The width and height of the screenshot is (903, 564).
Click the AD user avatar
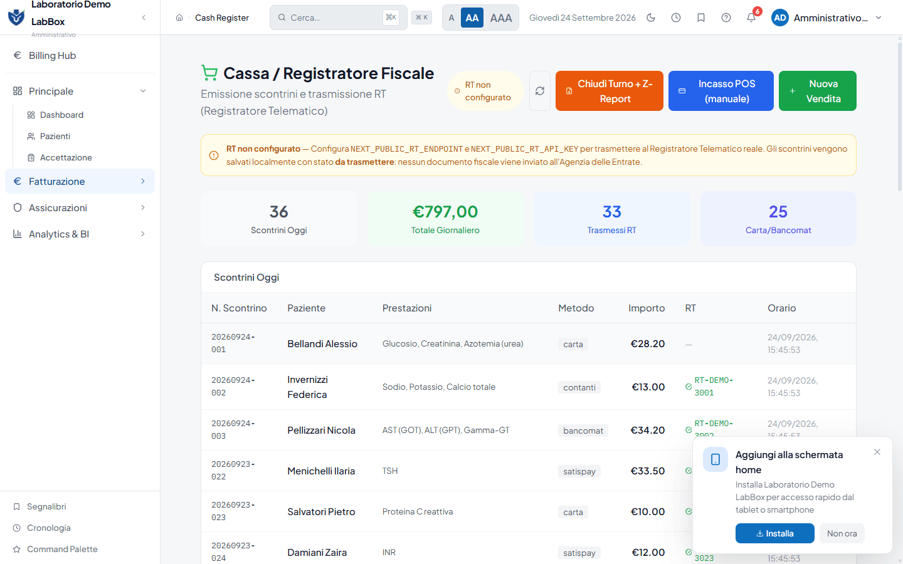click(x=780, y=18)
